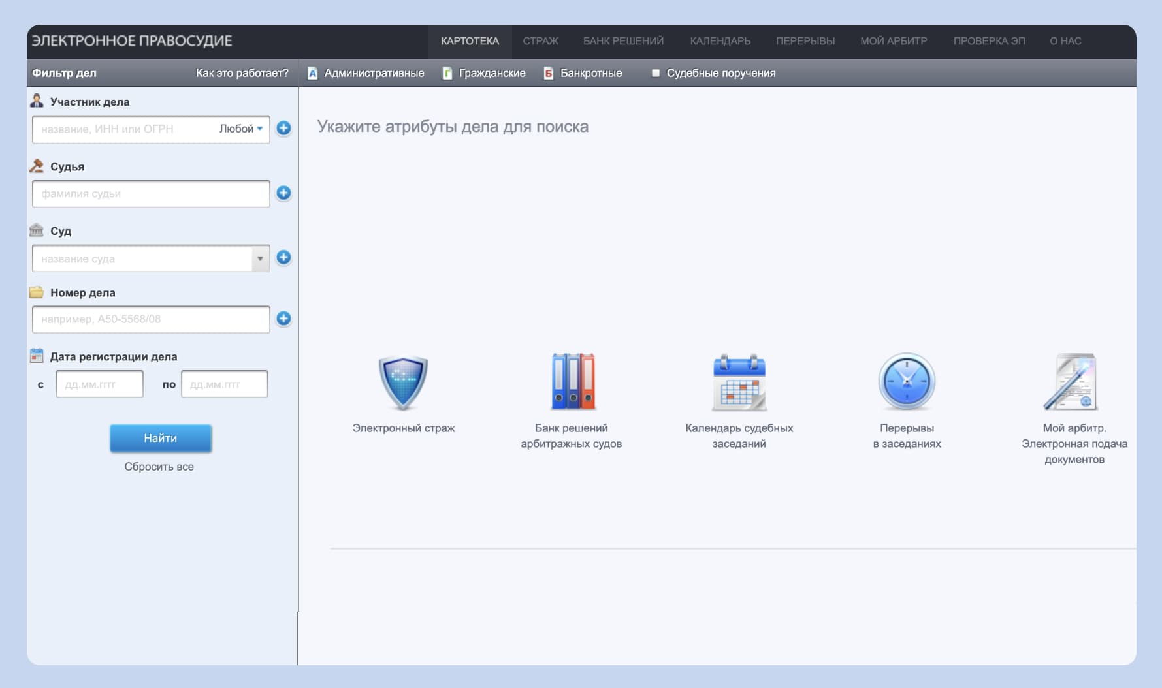Click the Сбросить все link
Viewport: 1162px width, 688px height.
coord(159,467)
